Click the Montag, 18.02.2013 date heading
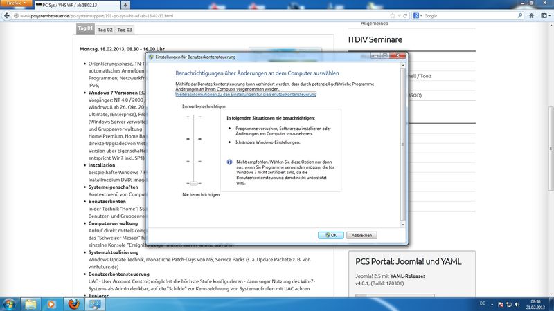This screenshot has height=311, width=554. click(x=123, y=49)
